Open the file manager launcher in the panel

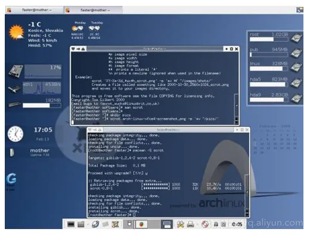(81, 224)
